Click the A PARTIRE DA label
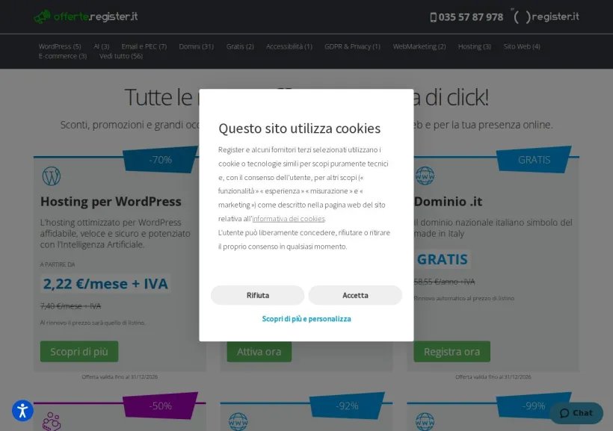 pos(58,264)
